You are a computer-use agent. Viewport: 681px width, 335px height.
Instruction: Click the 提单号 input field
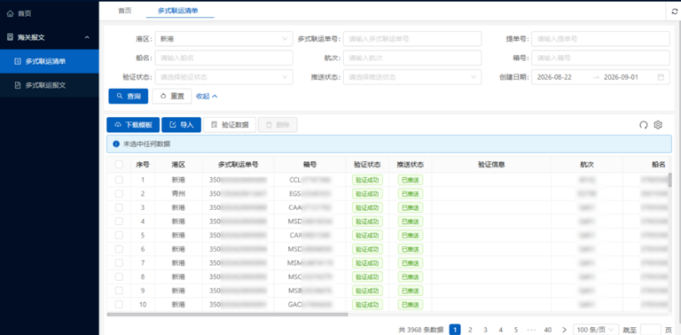(600, 39)
